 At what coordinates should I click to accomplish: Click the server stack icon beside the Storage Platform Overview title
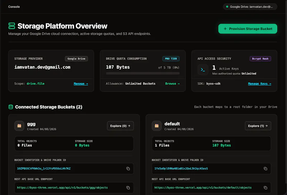[12, 26]
